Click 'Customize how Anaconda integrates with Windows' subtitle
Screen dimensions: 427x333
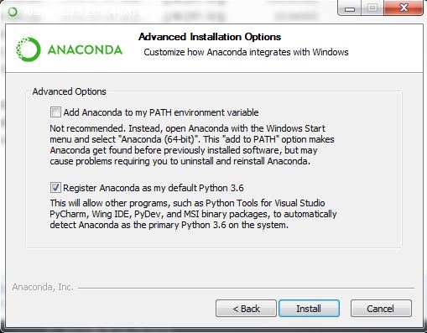(246, 52)
